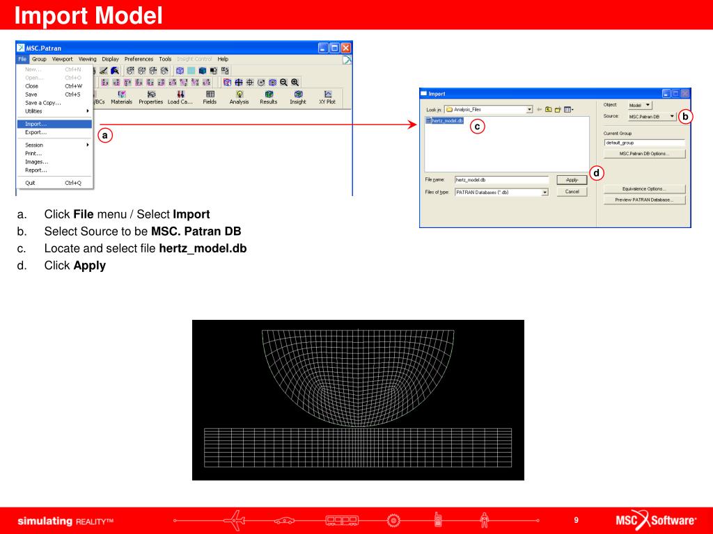Choose Close in the File menu
The height and width of the screenshot is (534, 713).
click(x=54, y=86)
